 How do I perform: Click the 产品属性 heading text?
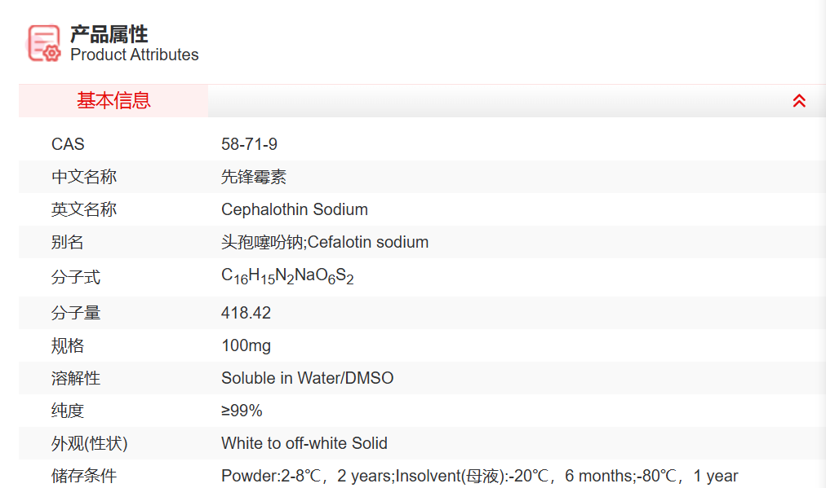[x=109, y=34]
